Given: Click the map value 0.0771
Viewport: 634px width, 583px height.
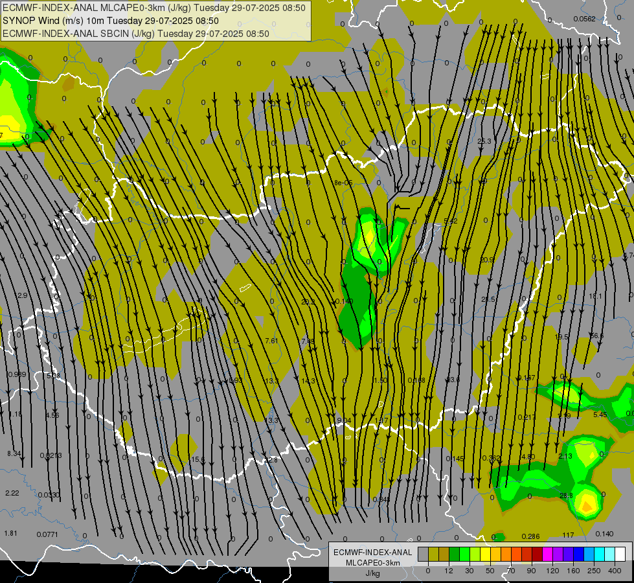Looking at the screenshot, I should point(47,534).
